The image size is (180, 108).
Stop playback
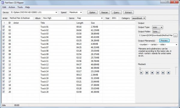click(x=152, y=73)
